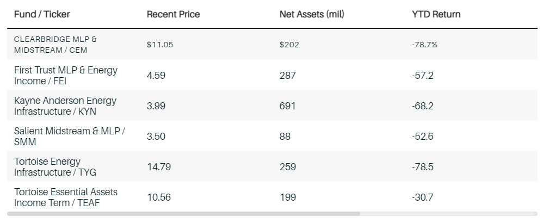Select the Tortoise Energy Infrastructure / TYG fund name
This screenshot has width=543, height=223.
click(55, 167)
